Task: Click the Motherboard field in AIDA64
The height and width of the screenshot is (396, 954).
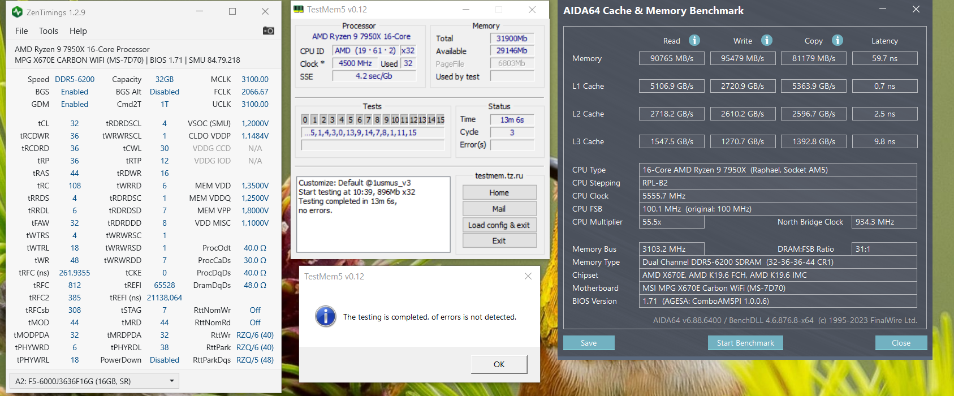Action: [778, 288]
